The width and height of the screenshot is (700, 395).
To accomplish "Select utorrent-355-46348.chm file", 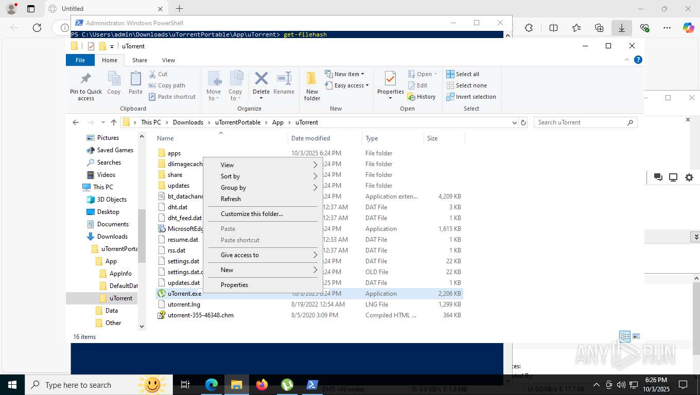I will 200,315.
